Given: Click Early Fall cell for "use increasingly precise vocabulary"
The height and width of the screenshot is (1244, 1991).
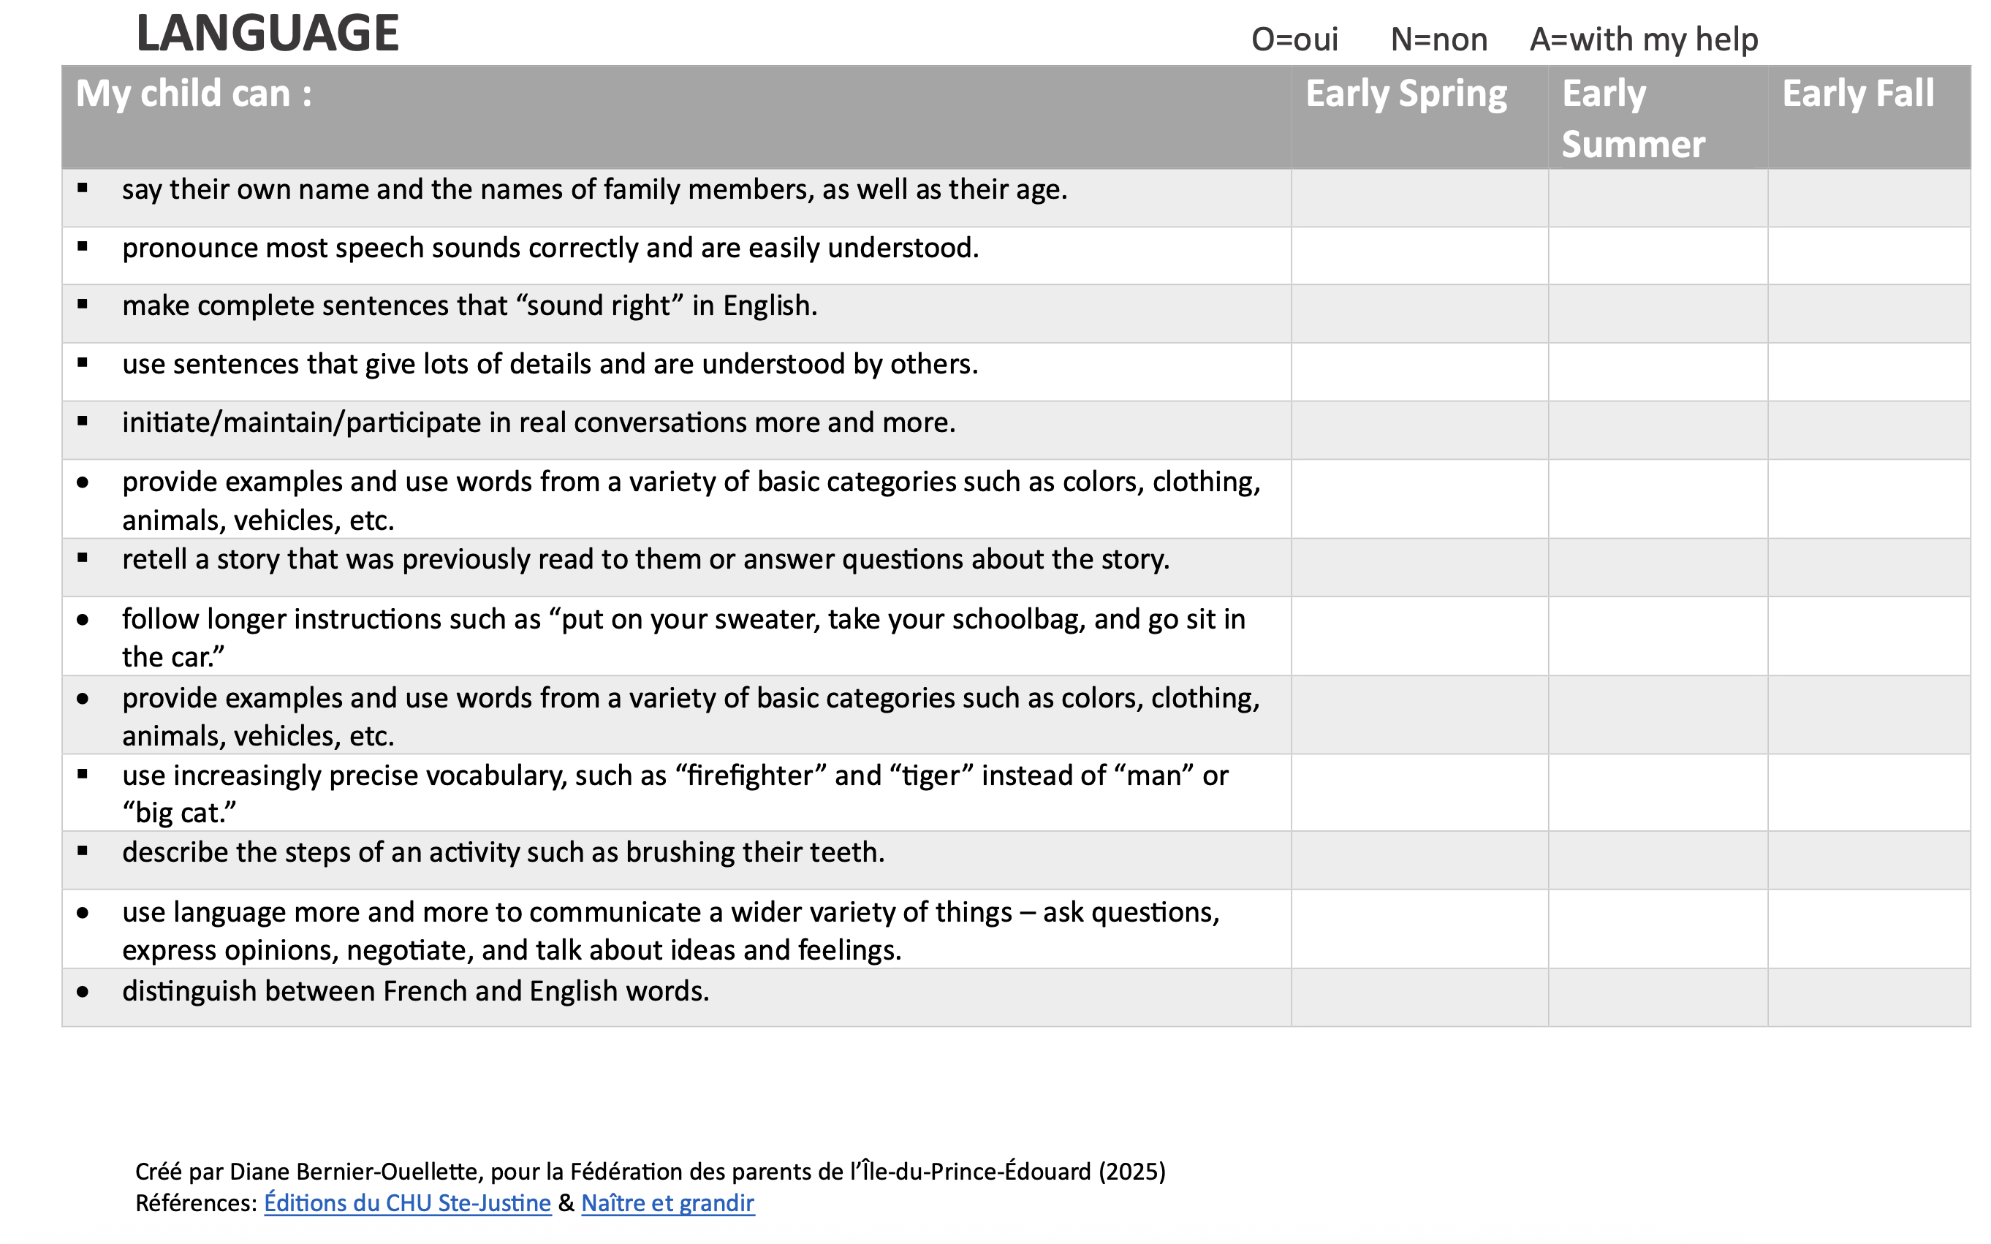Looking at the screenshot, I should pos(1868,792).
